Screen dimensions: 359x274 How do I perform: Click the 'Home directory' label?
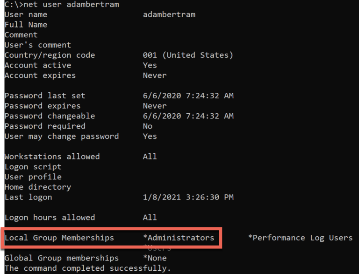point(38,187)
